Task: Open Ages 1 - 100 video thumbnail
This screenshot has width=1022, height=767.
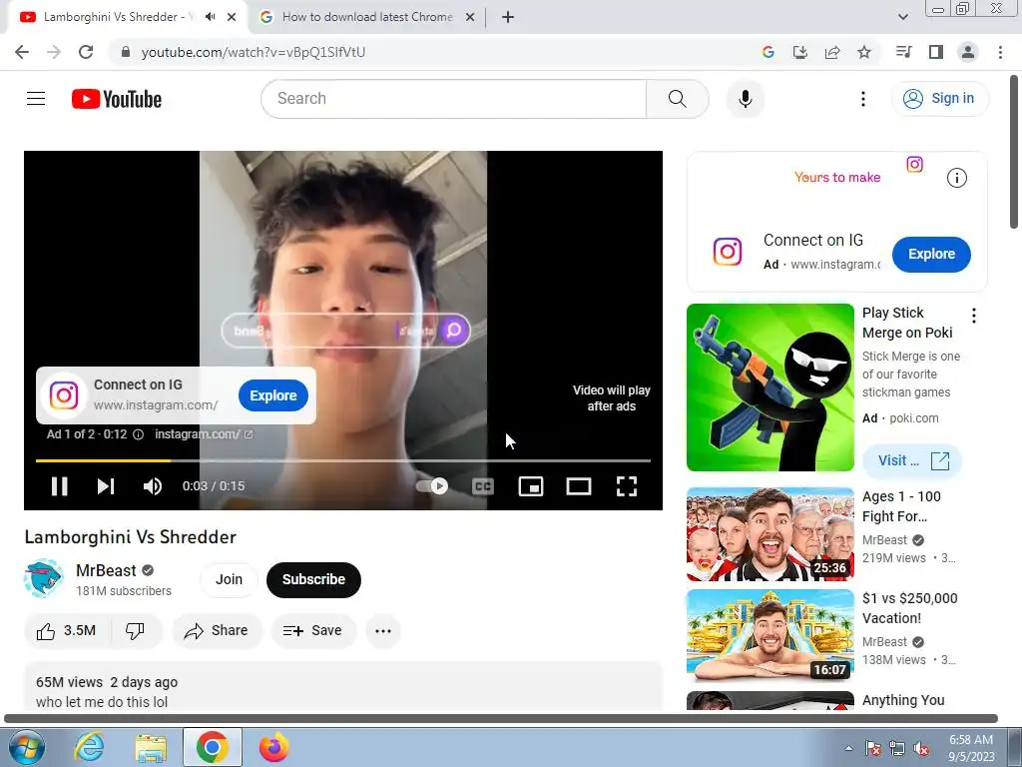Action: pyautogui.click(x=770, y=534)
